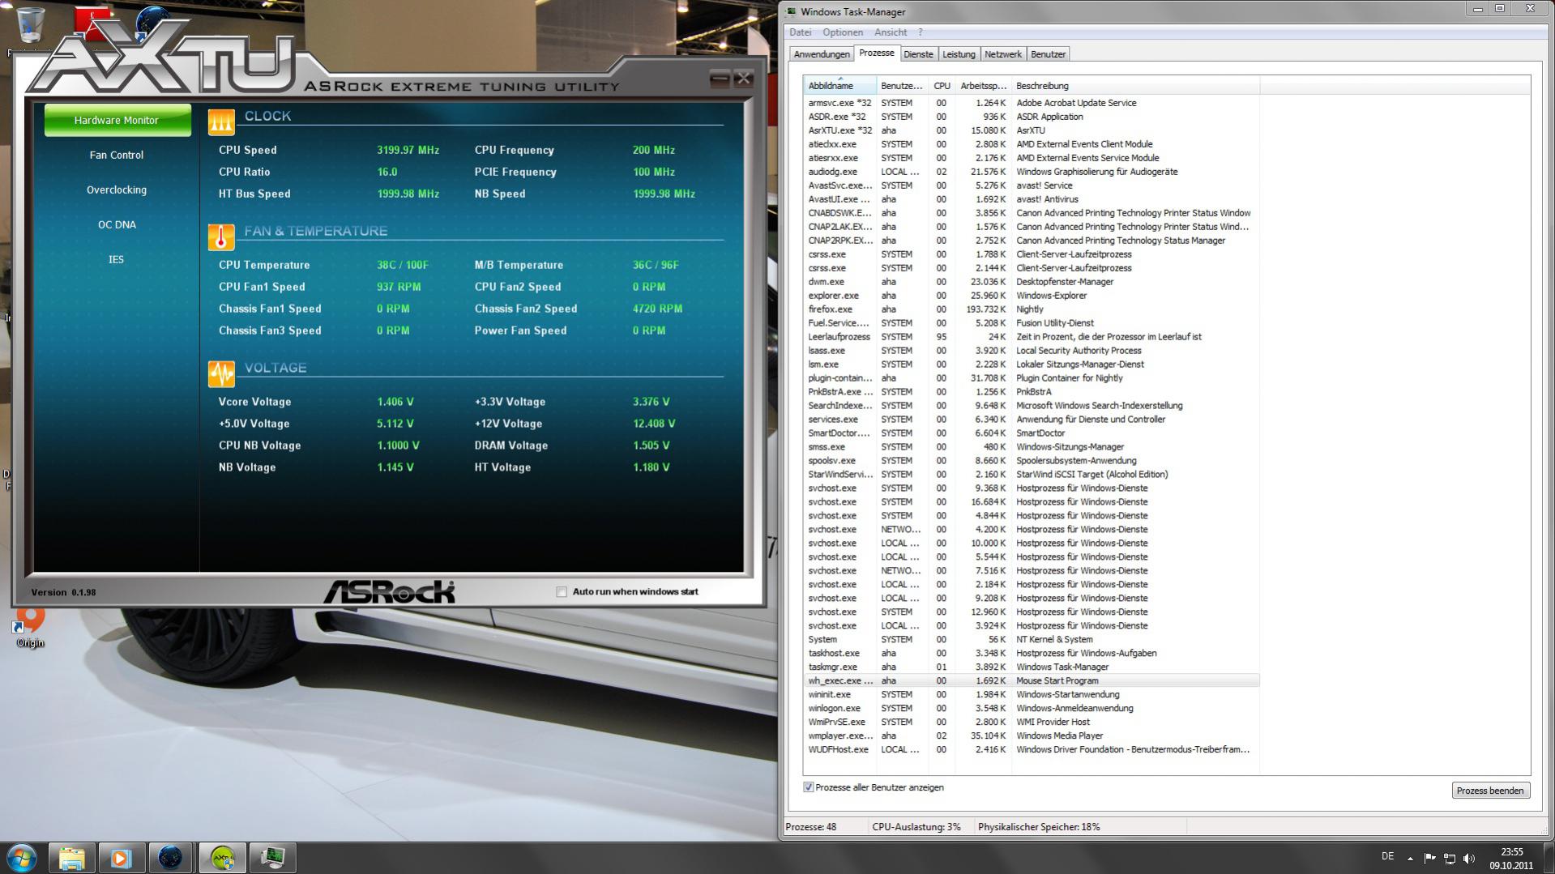This screenshot has height=874, width=1555.
Task: Open the network tray icon
Action: click(1450, 858)
